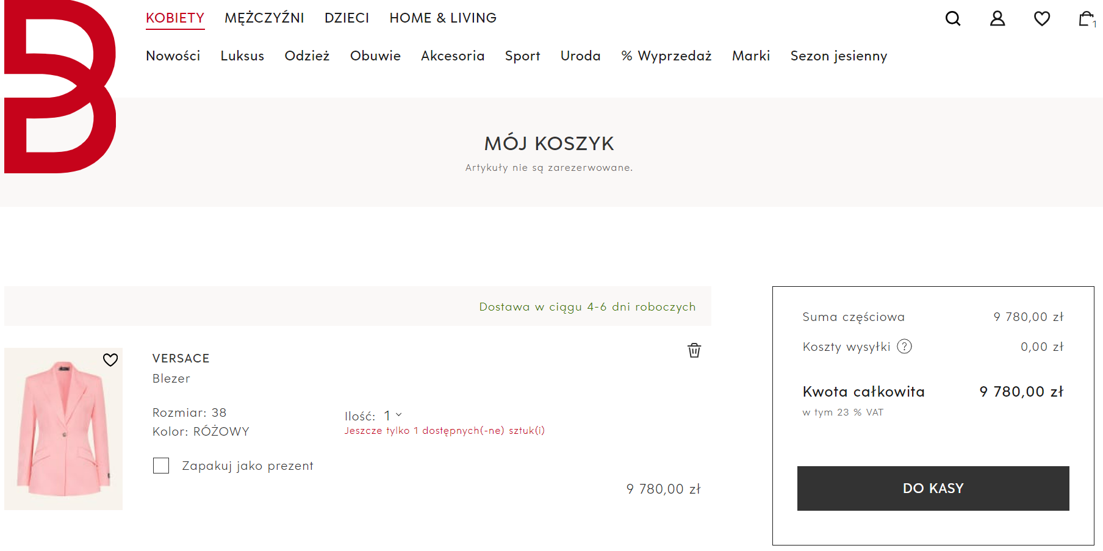Click the Rozmiar: 38 text

pyautogui.click(x=190, y=412)
